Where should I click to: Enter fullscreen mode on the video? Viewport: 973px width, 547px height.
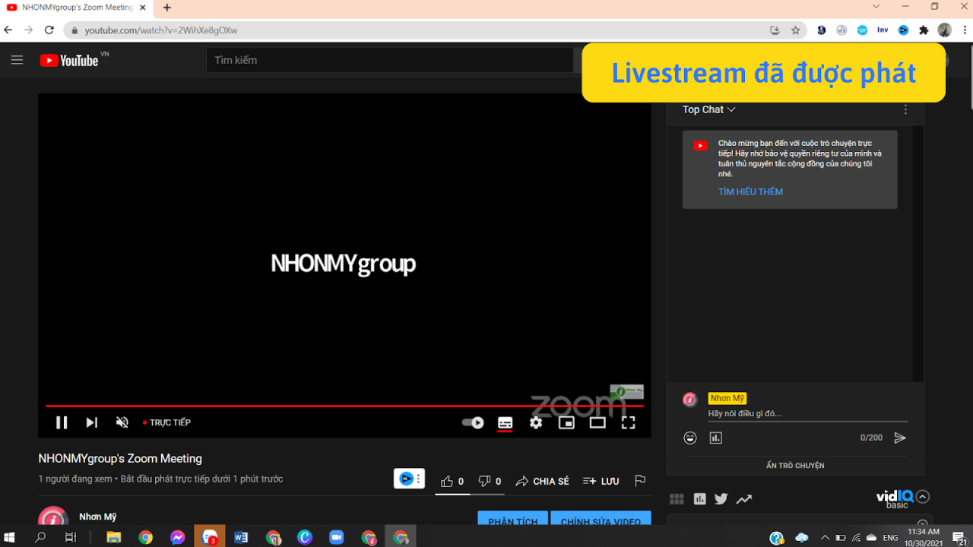(x=627, y=422)
